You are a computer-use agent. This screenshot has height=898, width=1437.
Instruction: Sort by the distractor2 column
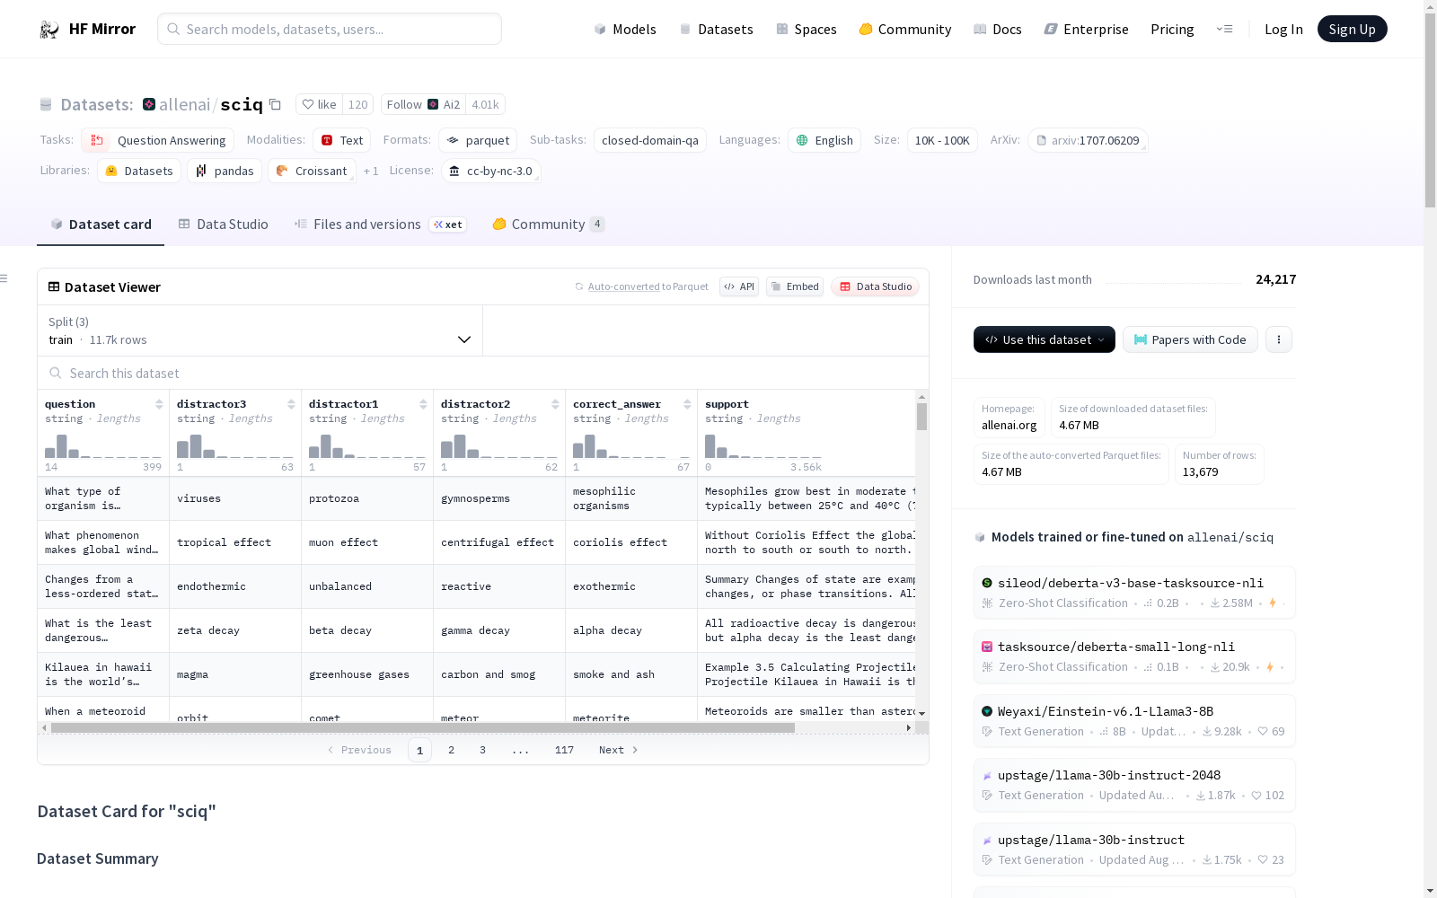pos(555,404)
